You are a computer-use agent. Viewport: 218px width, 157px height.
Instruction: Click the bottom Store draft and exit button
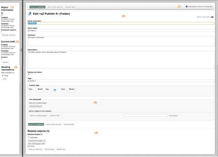point(54,124)
